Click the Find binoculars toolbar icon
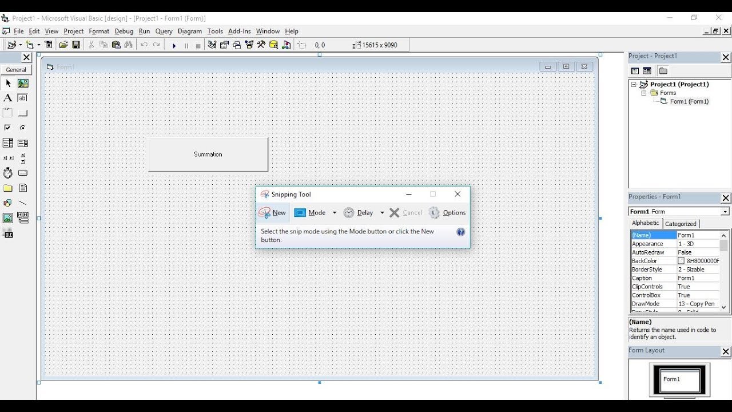This screenshot has height=412, width=732. point(128,45)
